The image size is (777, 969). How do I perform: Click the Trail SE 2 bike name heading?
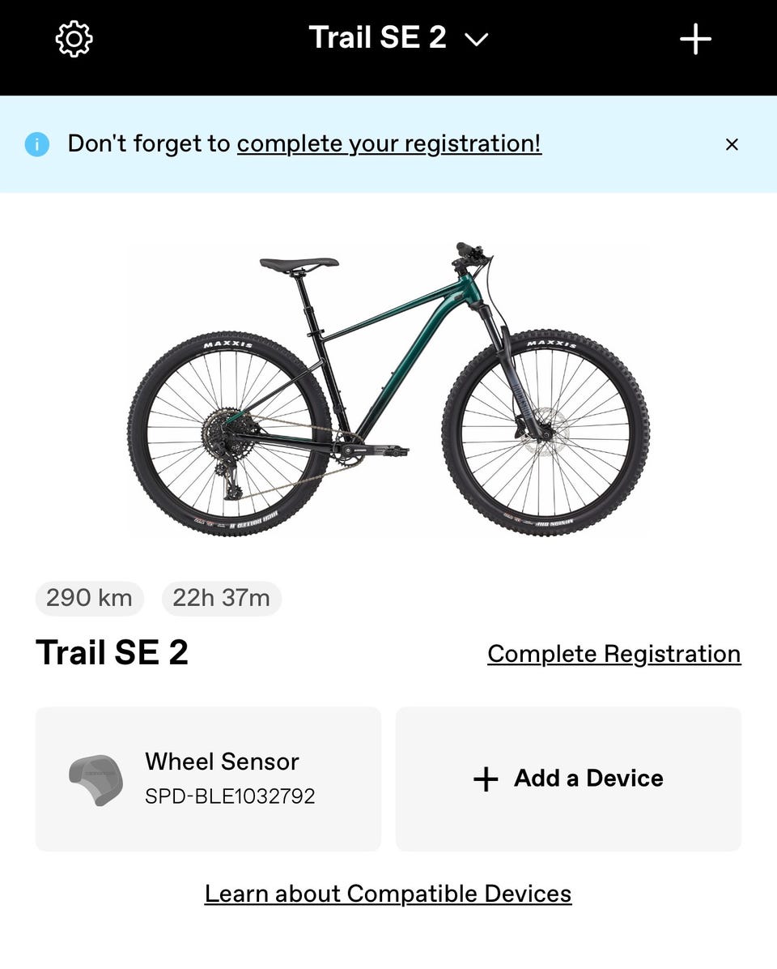(112, 653)
